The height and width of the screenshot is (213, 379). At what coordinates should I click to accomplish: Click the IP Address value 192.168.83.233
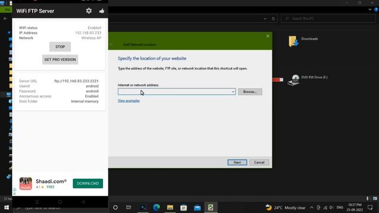click(x=88, y=33)
